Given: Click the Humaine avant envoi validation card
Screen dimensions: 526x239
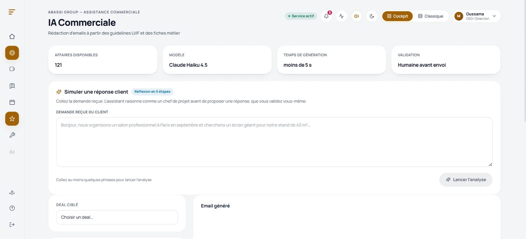Looking at the screenshot, I should (446, 60).
